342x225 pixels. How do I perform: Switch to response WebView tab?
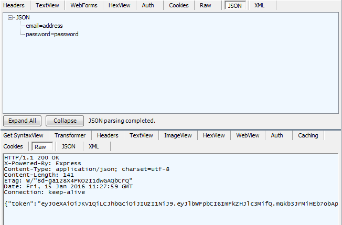248,135
